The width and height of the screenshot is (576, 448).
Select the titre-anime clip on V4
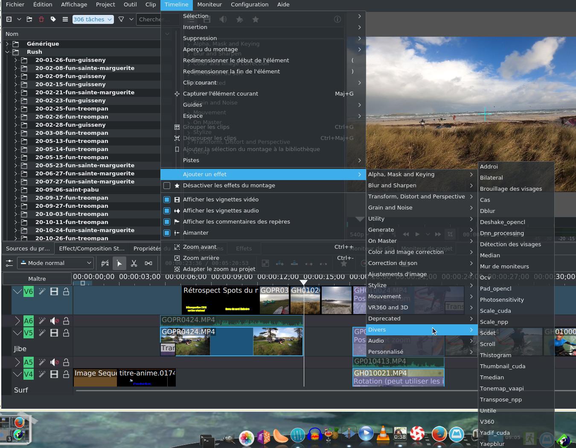[146, 378]
